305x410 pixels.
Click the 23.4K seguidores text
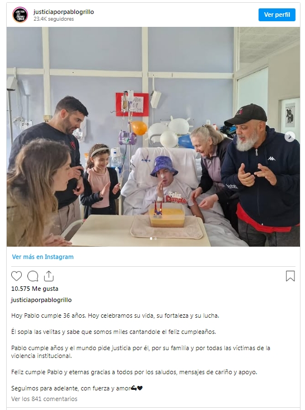[54, 19]
